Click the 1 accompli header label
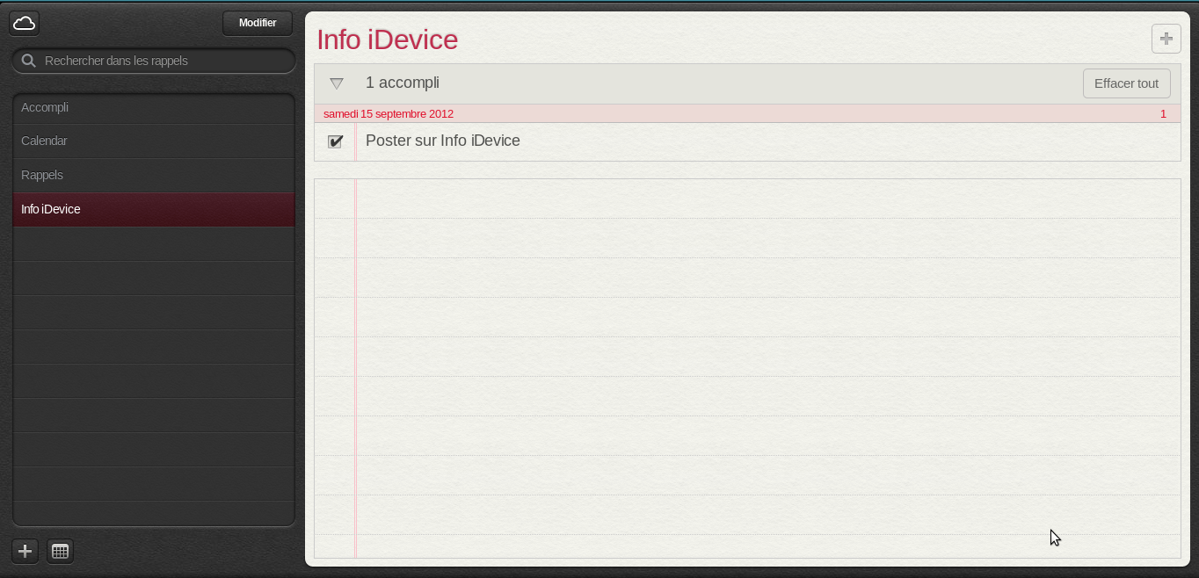Image resolution: width=1199 pixels, height=578 pixels. click(x=403, y=83)
